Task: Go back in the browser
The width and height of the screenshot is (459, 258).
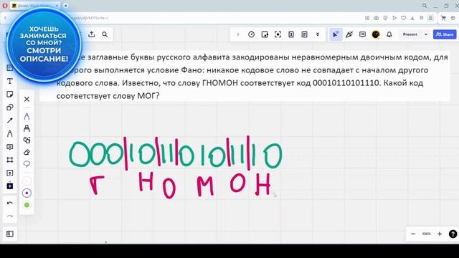Action: 5,18
